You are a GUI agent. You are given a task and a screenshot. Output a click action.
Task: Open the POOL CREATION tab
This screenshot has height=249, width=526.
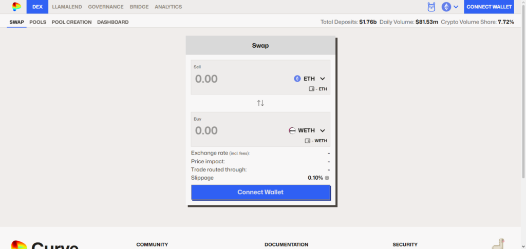[x=71, y=22]
